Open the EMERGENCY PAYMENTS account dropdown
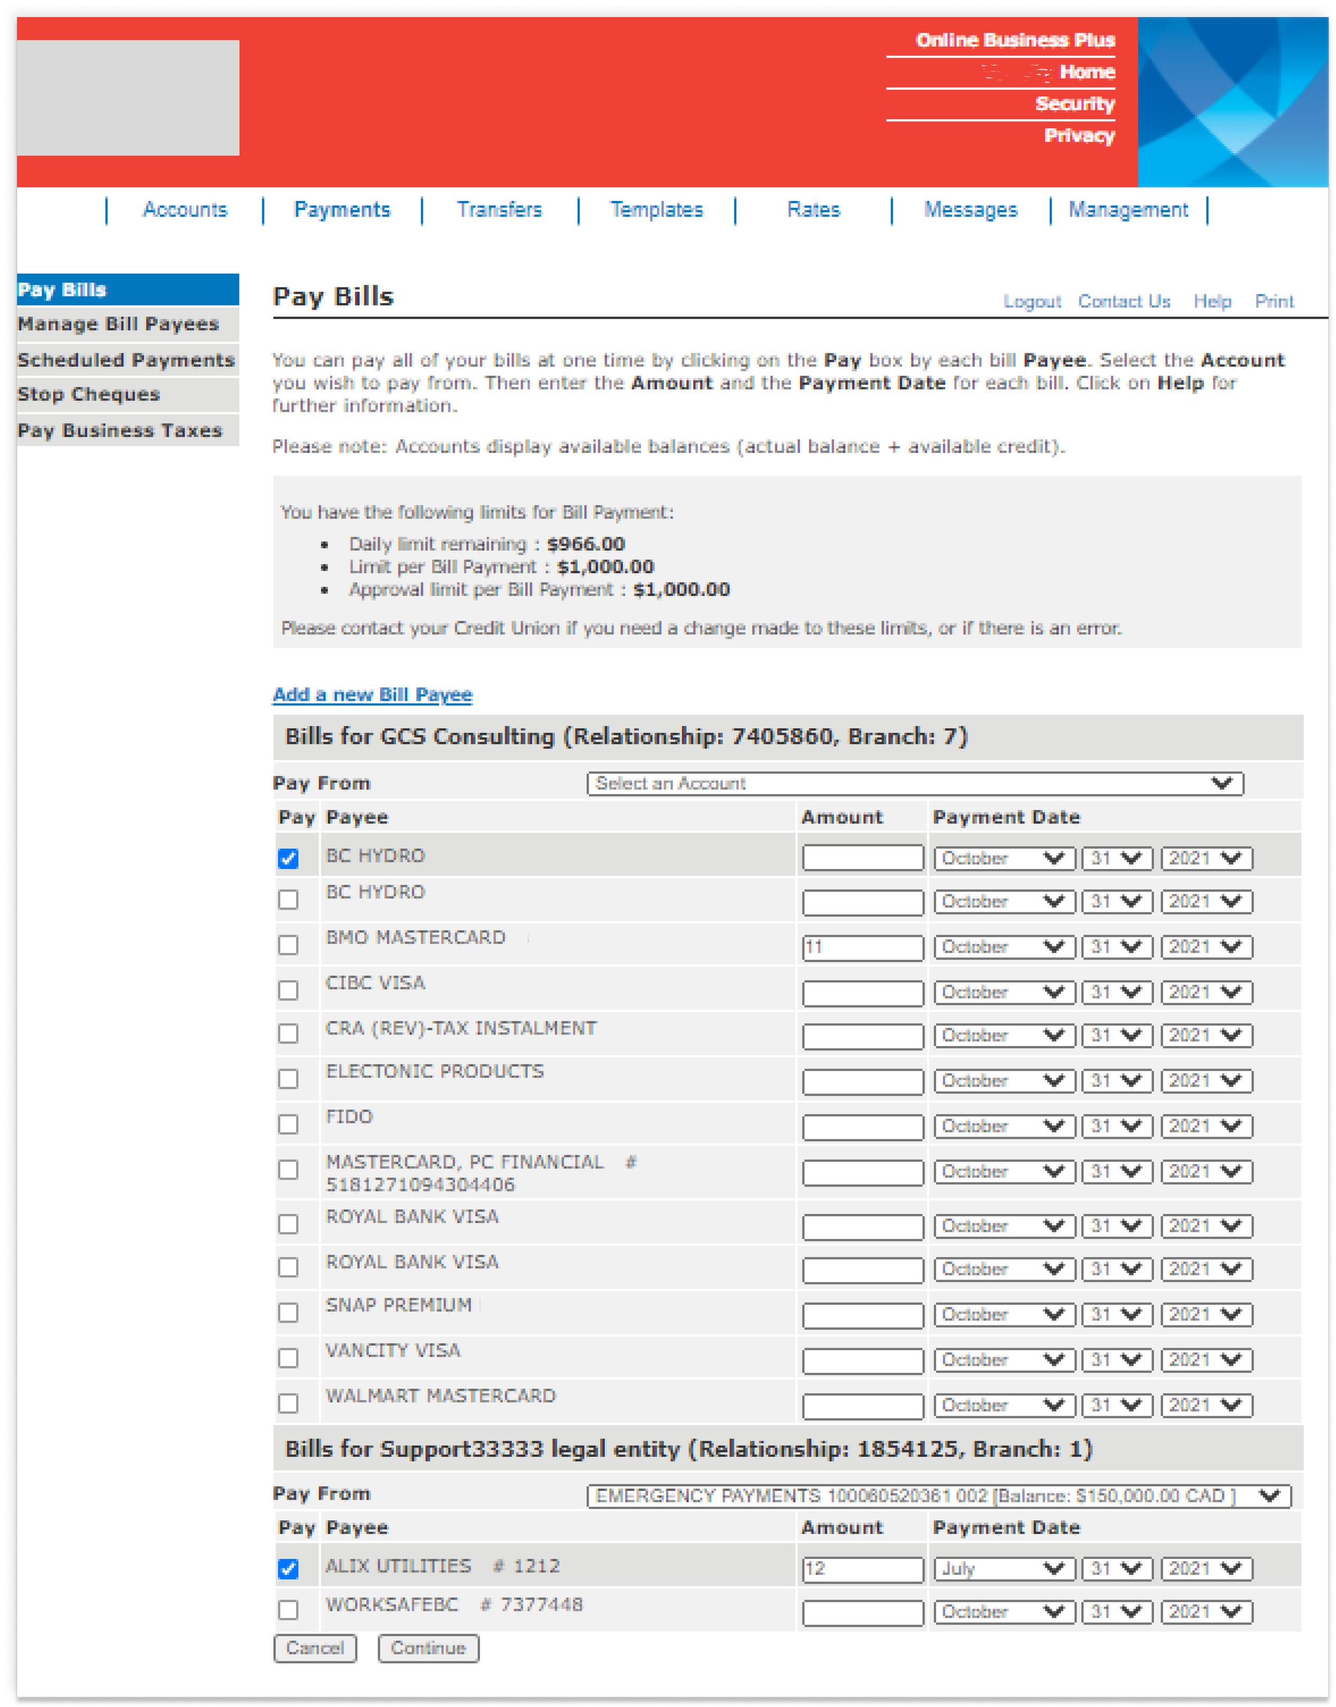Image resolution: width=1336 pixels, height=1707 pixels. pyautogui.click(x=938, y=1495)
